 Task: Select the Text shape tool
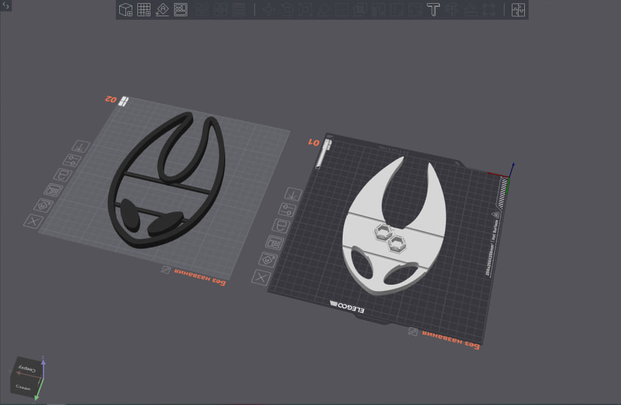433,9
